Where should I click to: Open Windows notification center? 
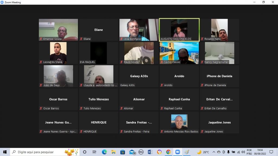(x=271, y=152)
